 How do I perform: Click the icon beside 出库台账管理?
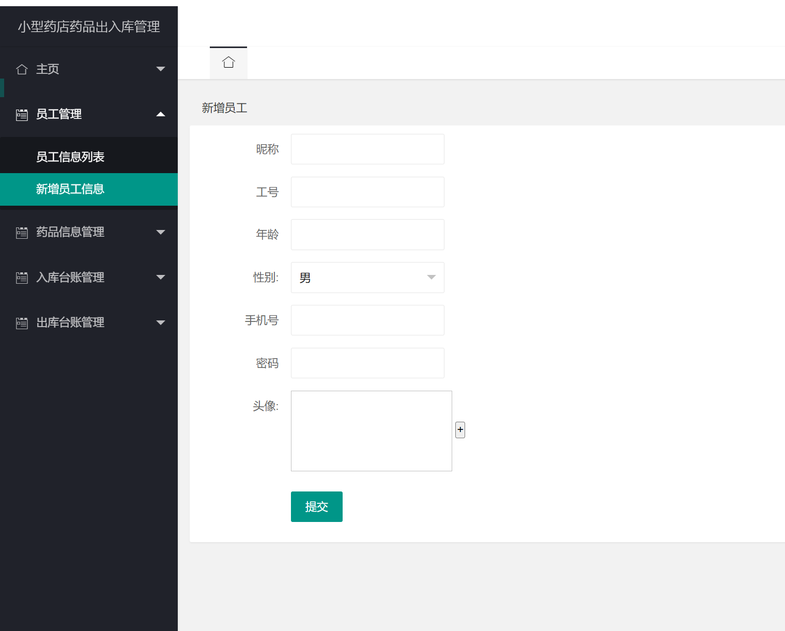[22, 323]
